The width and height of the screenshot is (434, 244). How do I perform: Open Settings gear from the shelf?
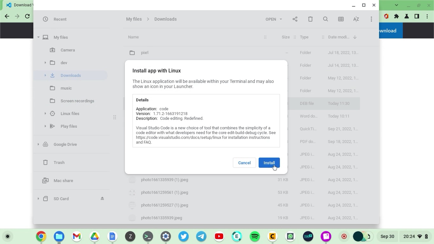(x=166, y=236)
